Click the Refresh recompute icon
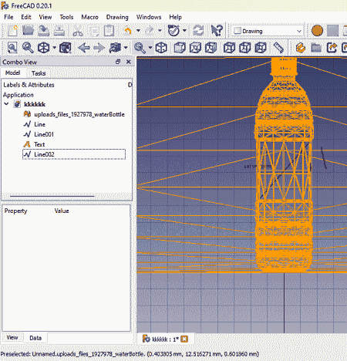 [x=198, y=31]
